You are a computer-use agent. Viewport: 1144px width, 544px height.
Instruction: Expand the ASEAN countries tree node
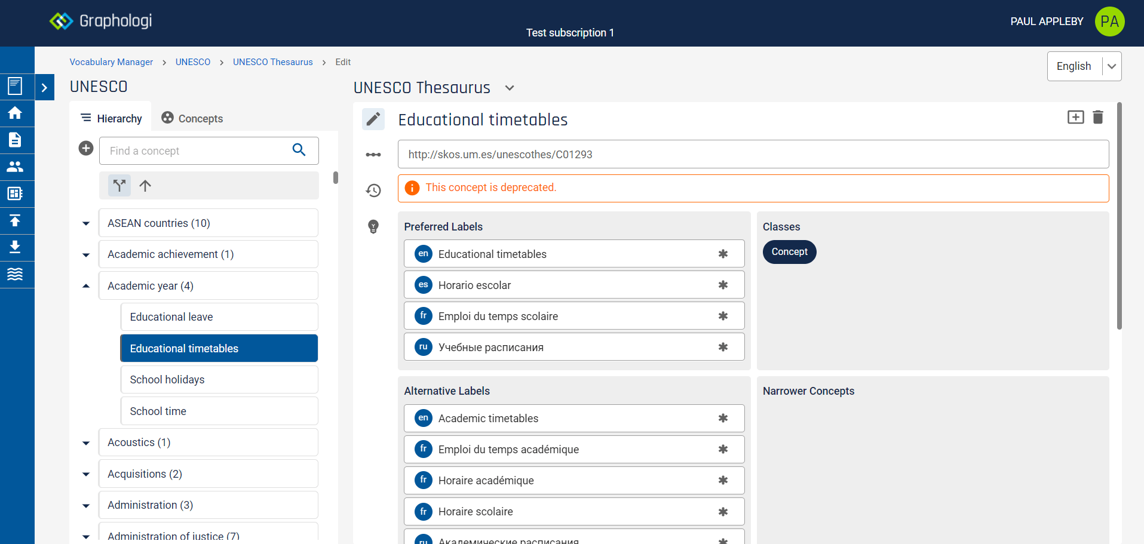[x=86, y=223]
